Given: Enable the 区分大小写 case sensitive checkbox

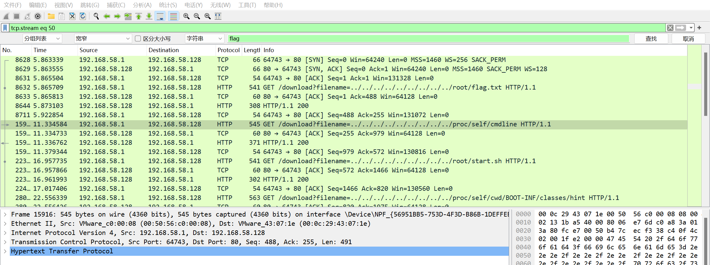Looking at the screenshot, I should click(138, 39).
